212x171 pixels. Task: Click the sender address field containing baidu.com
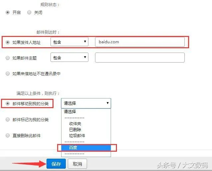point(140,42)
